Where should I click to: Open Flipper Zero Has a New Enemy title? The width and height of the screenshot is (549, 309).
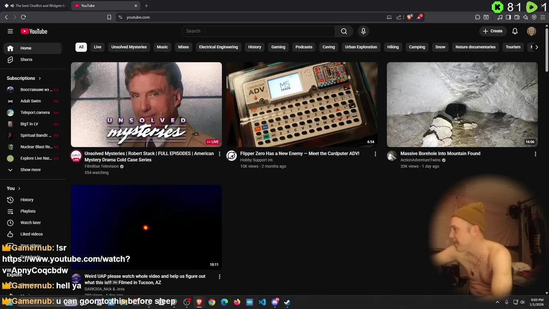[x=299, y=153]
